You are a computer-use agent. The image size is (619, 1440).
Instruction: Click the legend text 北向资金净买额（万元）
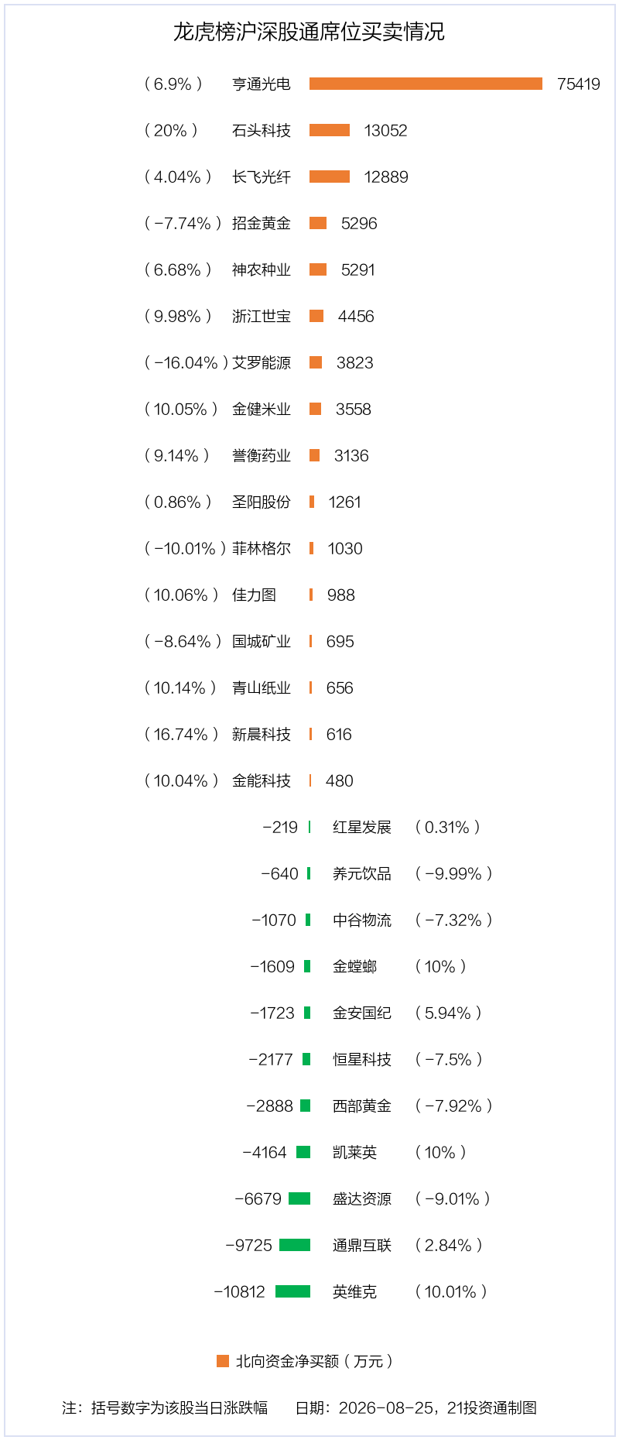(x=315, y=1361)
